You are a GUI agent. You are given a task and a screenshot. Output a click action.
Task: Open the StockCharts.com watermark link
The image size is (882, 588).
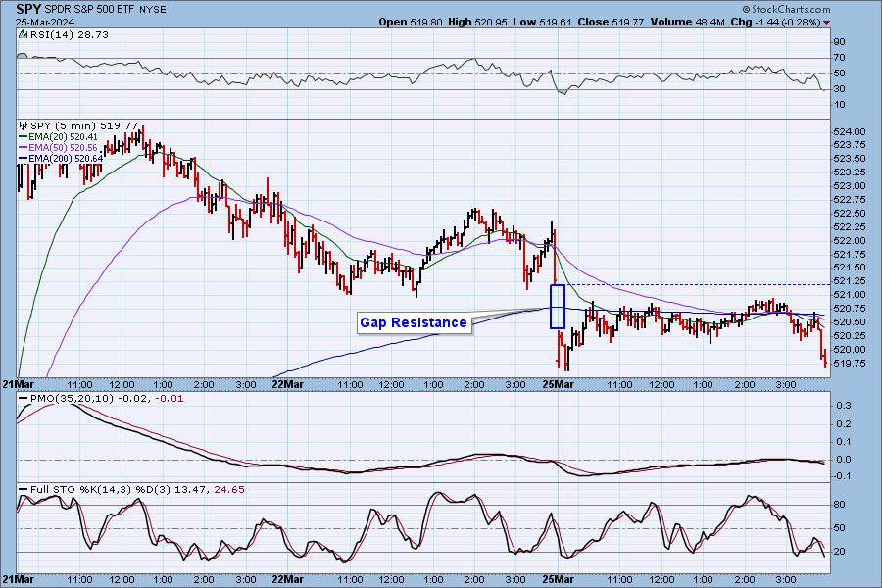pyautogui.click(x=786, y=9)
